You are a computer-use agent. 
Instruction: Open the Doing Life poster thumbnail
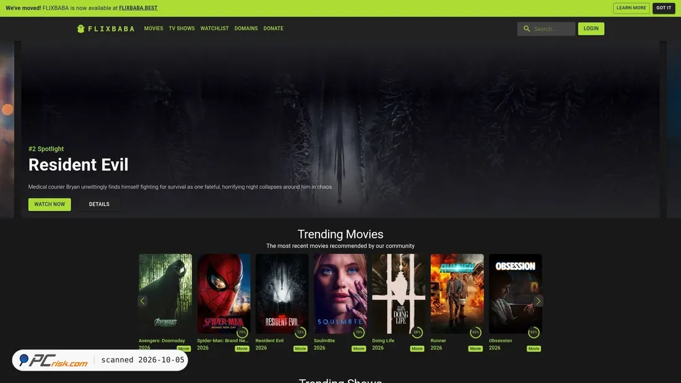point(399,293)
